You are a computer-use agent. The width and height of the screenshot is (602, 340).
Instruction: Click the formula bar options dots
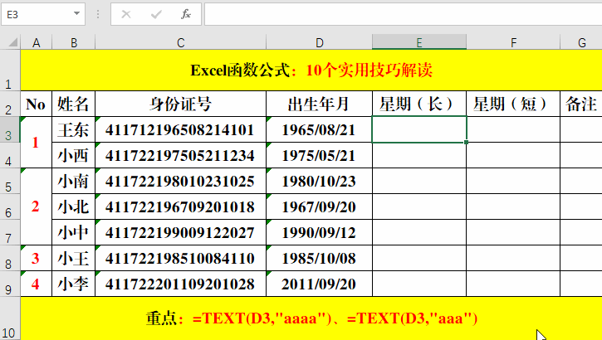98,15
